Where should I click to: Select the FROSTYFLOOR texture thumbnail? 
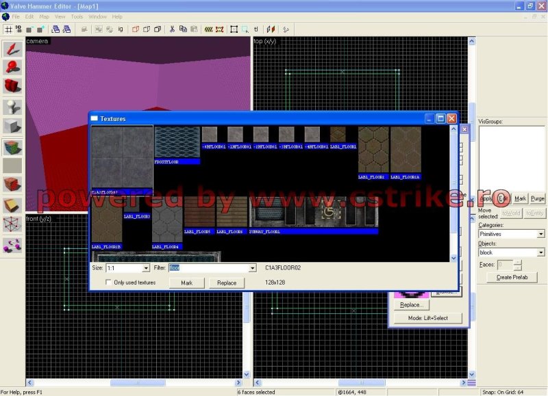tap(177, 142)
